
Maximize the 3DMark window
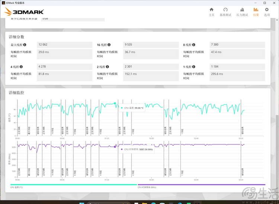[x=265, y=3]
